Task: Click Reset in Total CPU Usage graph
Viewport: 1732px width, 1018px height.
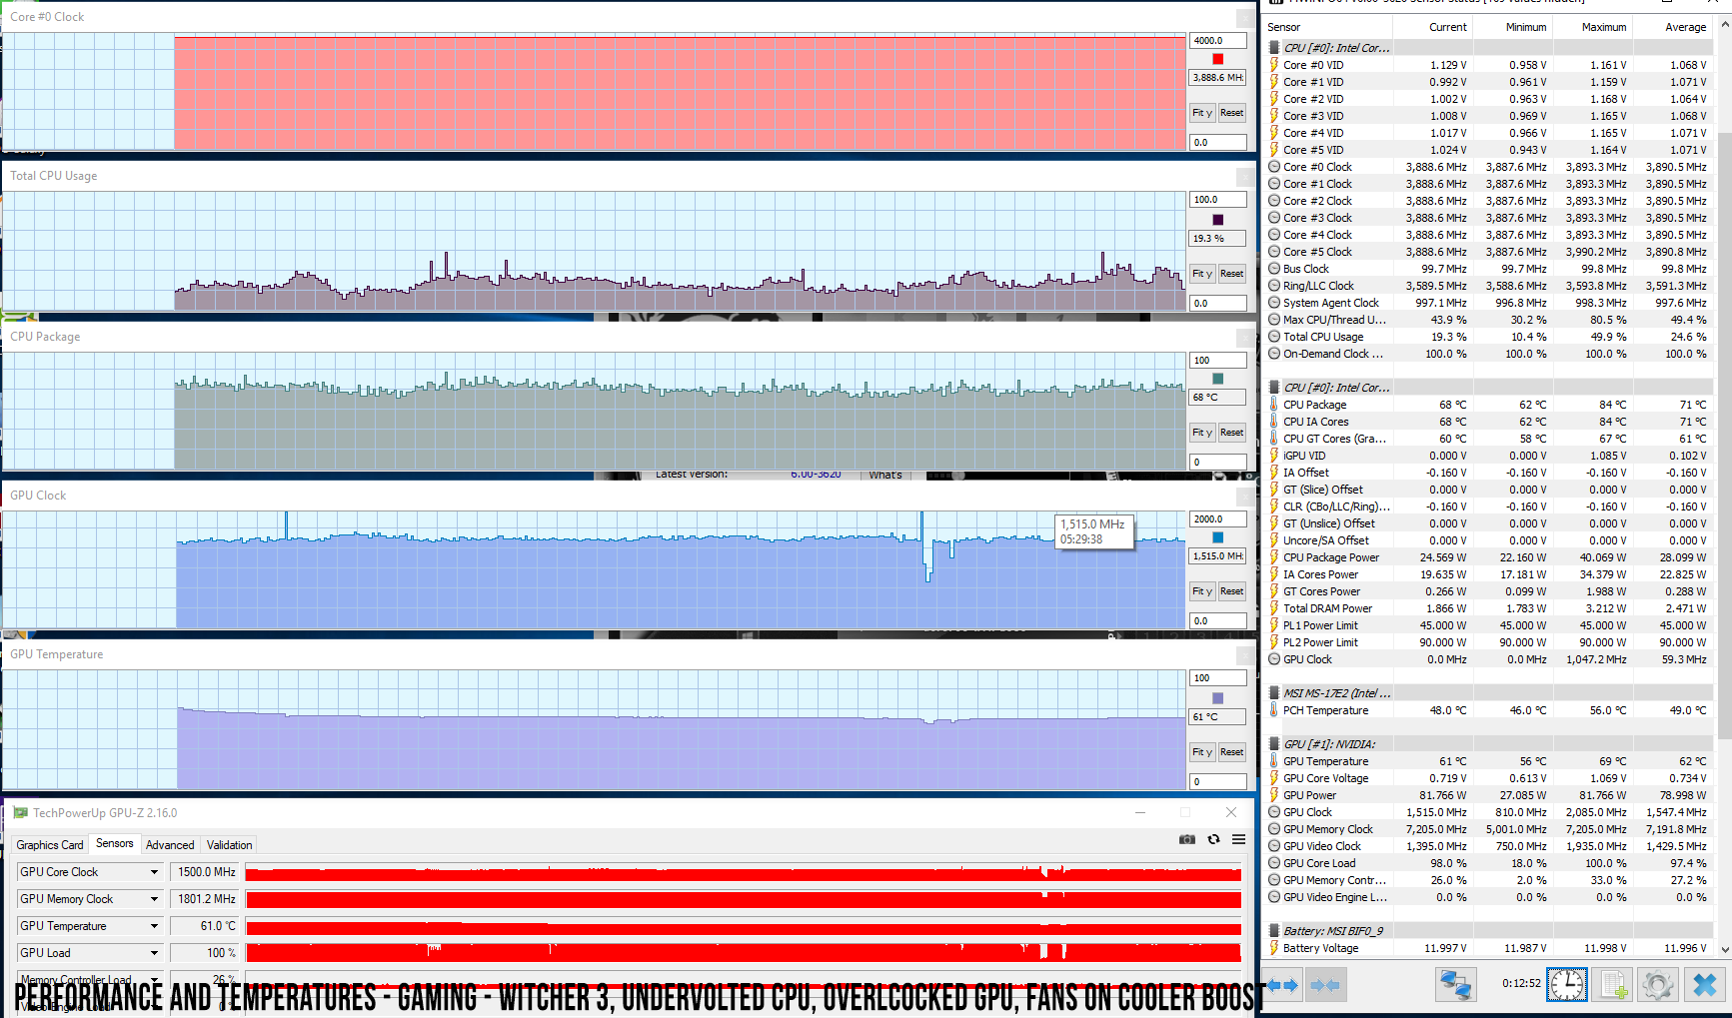Action: click(1231, 274)
